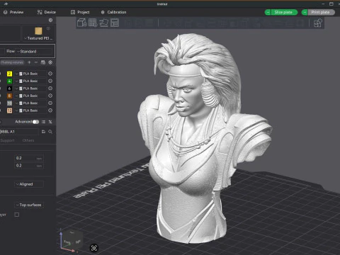Expand Slice plate options arrow
The width and height of the screenshot is (340, 255).
268,12
